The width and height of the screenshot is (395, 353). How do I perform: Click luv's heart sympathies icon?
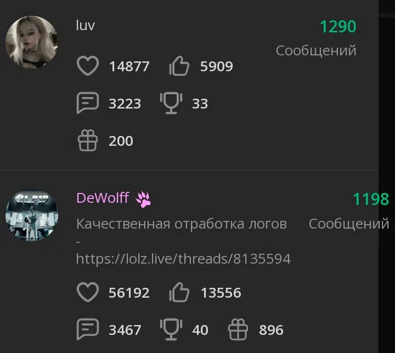click(x=87, y=66)
